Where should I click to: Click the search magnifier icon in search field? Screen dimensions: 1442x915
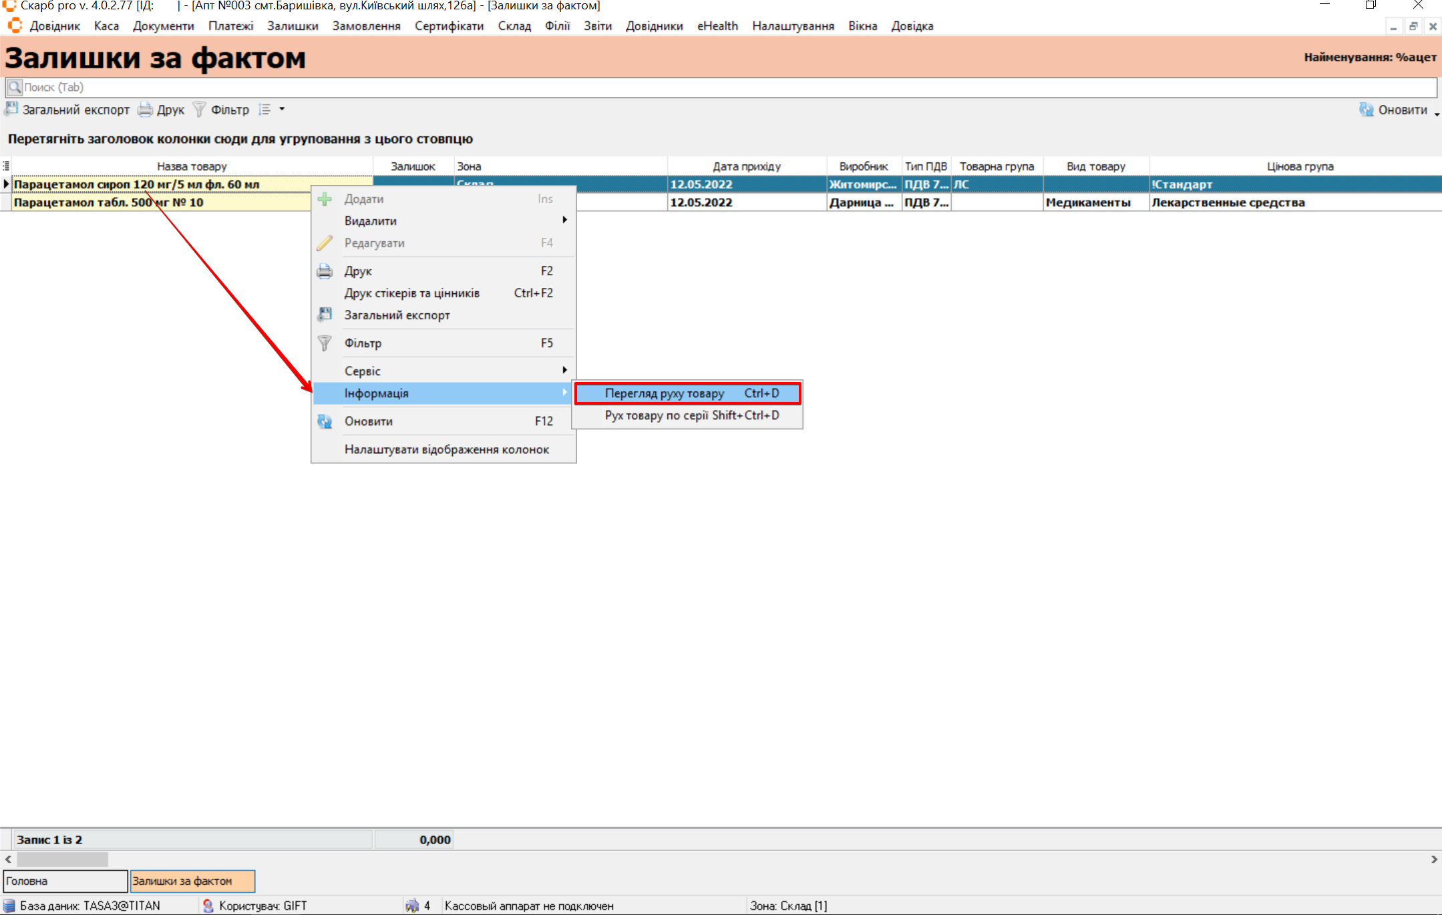[x=15, y=87]
